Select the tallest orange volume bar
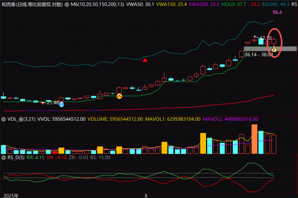The image size is (298, 198). pos(254,139)
